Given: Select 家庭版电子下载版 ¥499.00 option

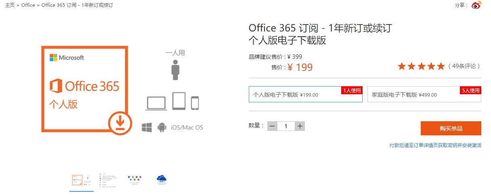Looking at the screenshot, I should [424, 94].
